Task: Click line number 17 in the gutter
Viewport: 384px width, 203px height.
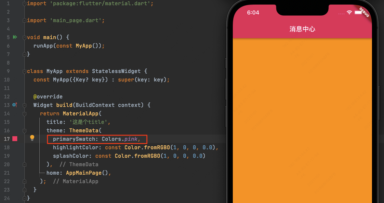Action: click(x=7, y=139)
